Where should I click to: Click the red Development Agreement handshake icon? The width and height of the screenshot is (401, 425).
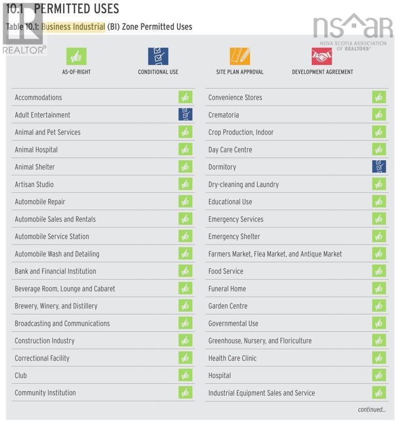[x=322, y=56]
